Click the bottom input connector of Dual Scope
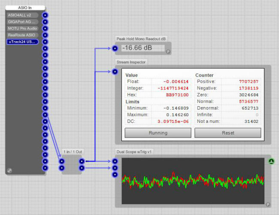Image resolution: width=279 pixels, height=215 pixels. [115, 175]
